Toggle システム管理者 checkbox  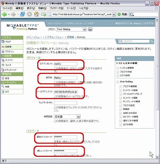coord(117,68)
